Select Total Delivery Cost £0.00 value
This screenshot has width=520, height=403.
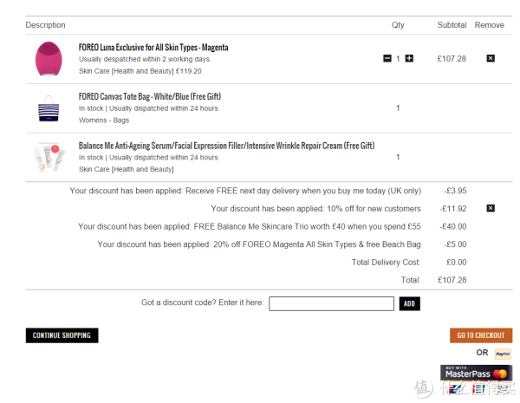(x=457, y=263)
